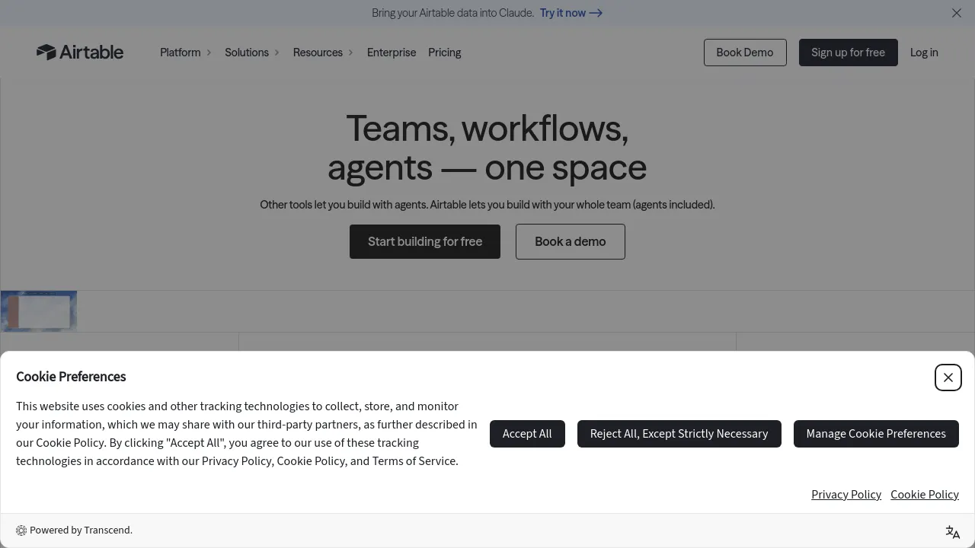Click Start building for free
The image size is (975, 548).
point(425,241)
